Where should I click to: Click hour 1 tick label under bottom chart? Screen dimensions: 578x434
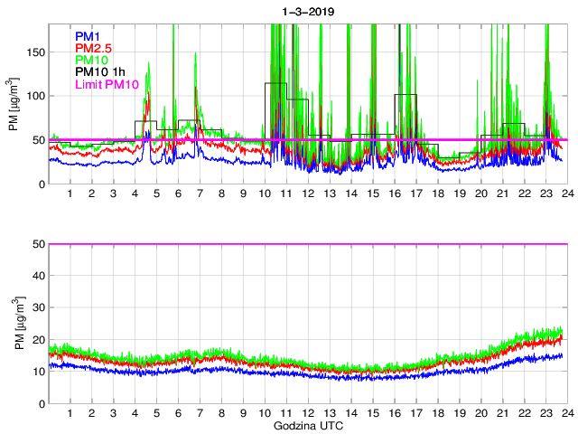tap(70, 413)
